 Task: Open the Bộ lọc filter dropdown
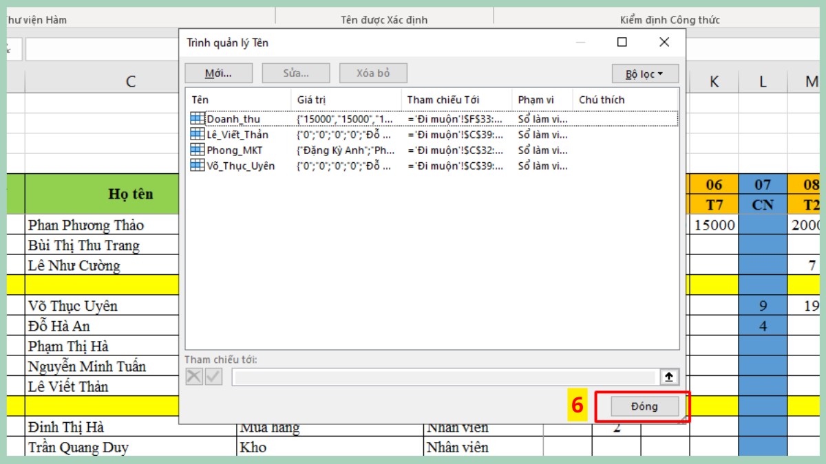[x=645, y=73]
